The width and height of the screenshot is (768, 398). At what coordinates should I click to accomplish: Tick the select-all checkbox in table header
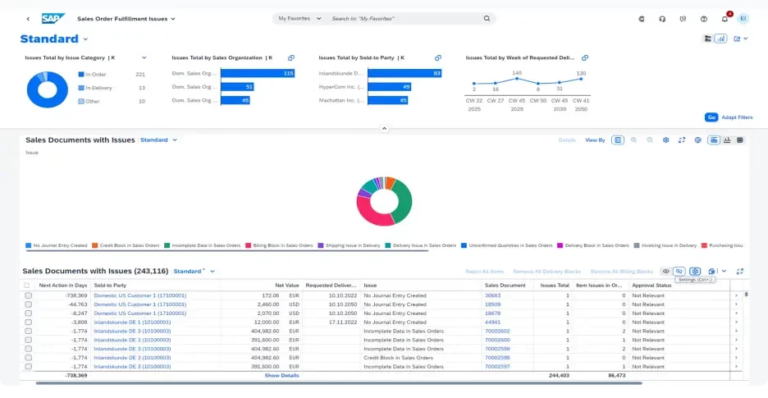[x=27, y=286]
